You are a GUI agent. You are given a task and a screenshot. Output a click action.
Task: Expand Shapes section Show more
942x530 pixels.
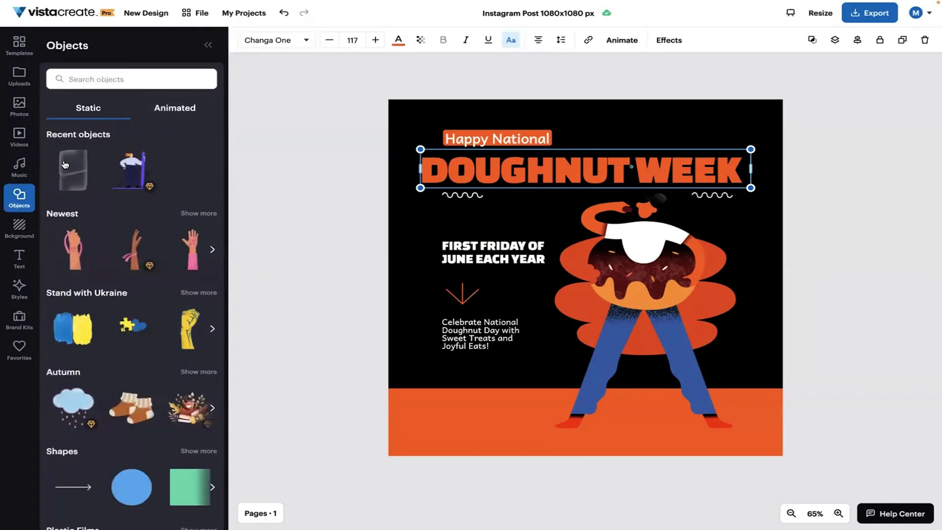199,451
